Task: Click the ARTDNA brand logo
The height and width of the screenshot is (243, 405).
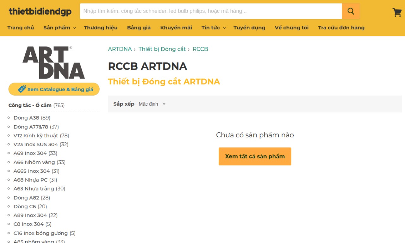Action: coord(54,63)
